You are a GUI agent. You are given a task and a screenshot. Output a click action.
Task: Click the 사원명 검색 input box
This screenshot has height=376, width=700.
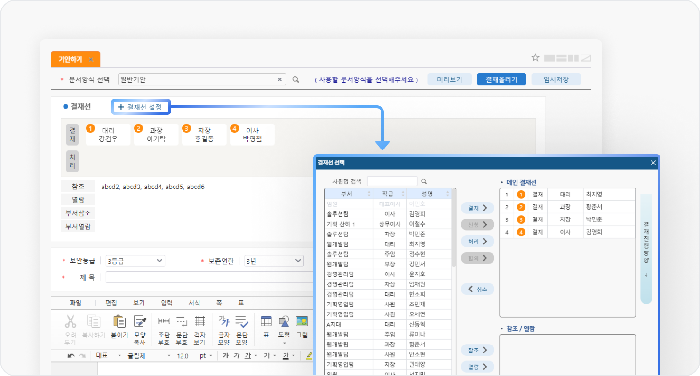[392, 181]
